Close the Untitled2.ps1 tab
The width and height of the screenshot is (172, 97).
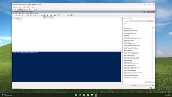point(21,18)
